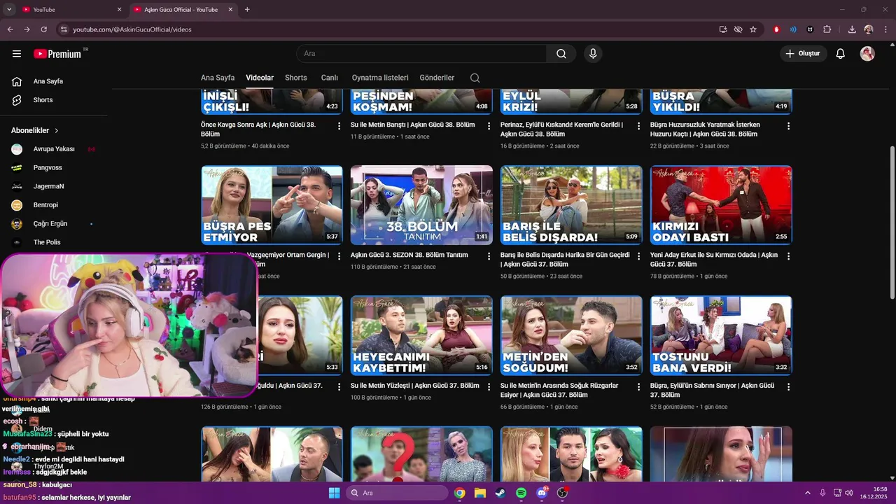Open YouTube notifications bell
The image size is (896, 504).
(841, 54)
